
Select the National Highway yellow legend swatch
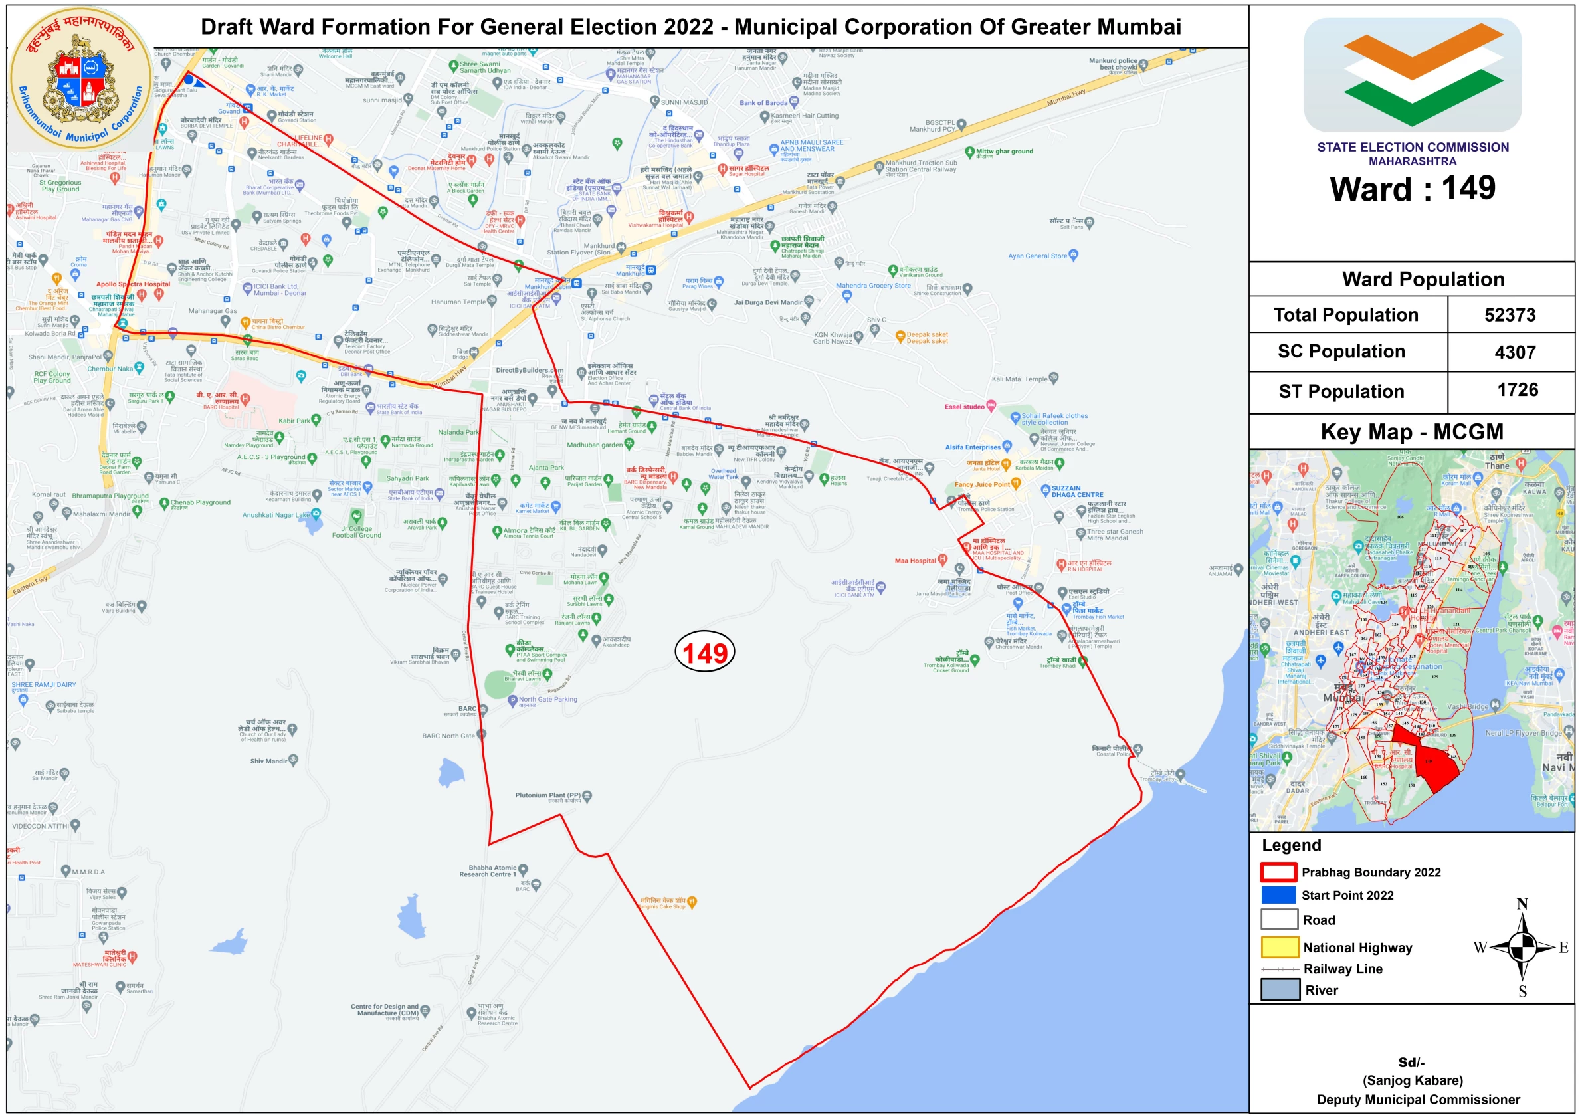(x=1279, y=947)
